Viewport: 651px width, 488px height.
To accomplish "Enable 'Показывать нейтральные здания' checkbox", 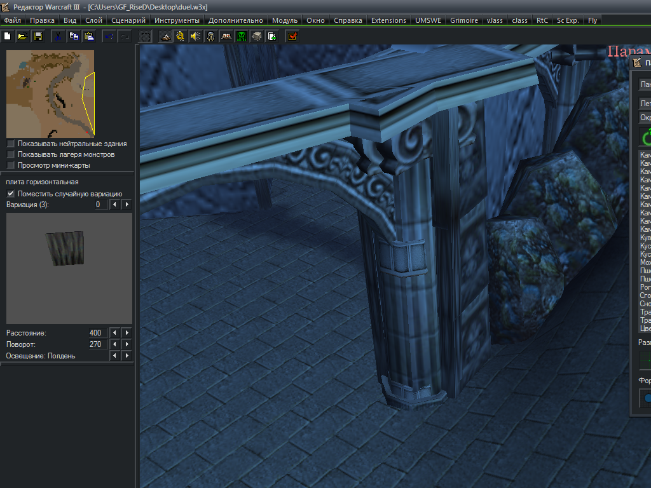I will click(10, 144).
